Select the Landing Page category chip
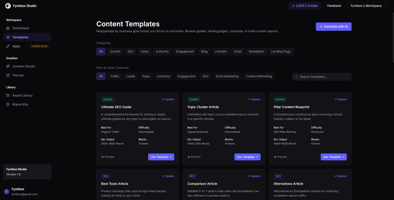This screenshot has height=200, width=394. pos(281,52)
